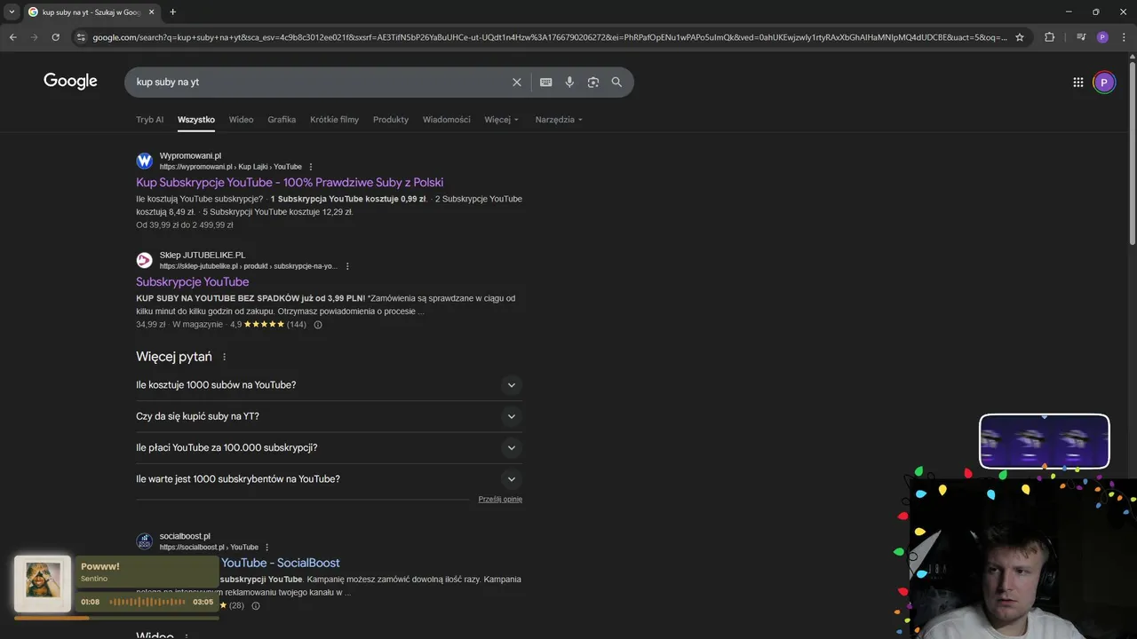Click the Powww! album cover thumbnail
1137x639 pixels.
click(43, 583)
